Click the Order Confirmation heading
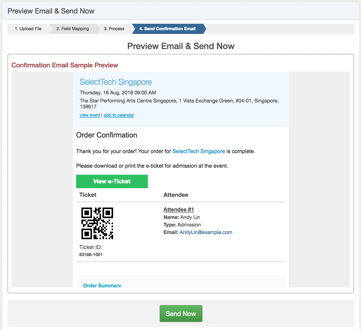 (x=107, y=135)
